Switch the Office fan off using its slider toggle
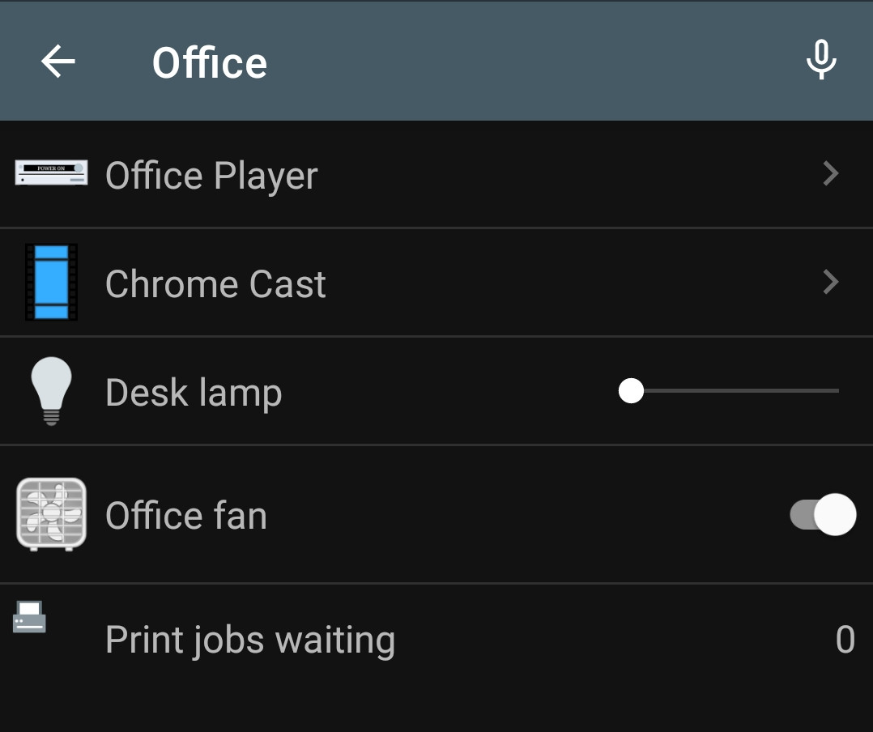The image size is (873, 732). tap(823, 515)
